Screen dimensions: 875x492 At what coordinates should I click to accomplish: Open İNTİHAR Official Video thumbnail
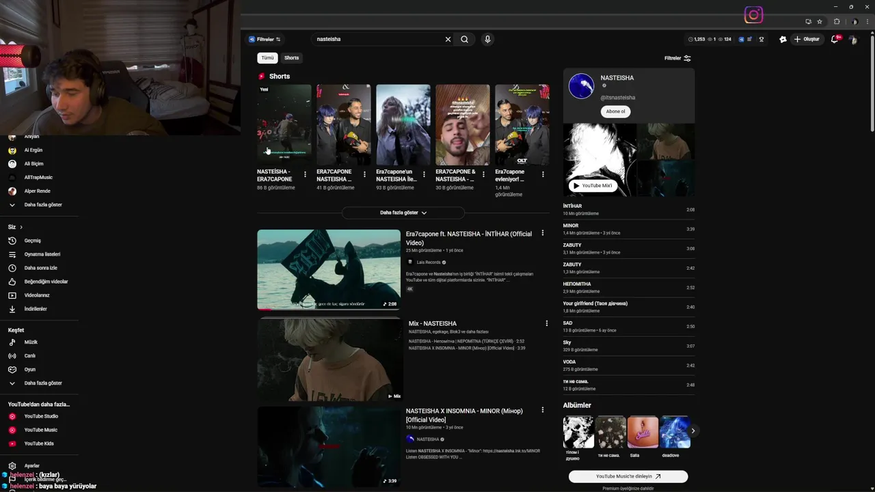(x=329, y=269)
